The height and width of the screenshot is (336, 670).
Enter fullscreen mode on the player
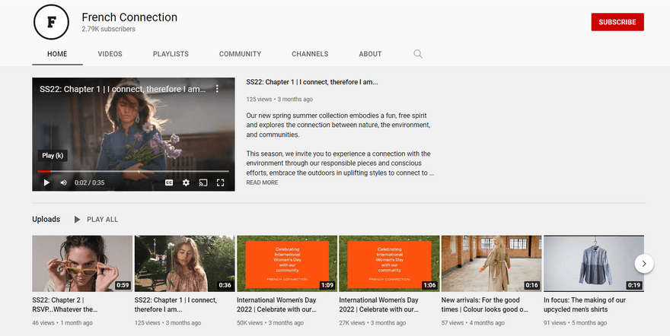pos(221,182)
